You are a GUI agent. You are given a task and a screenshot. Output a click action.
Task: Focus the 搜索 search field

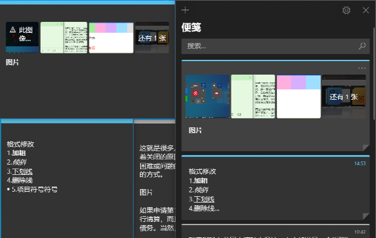(275, 46)
